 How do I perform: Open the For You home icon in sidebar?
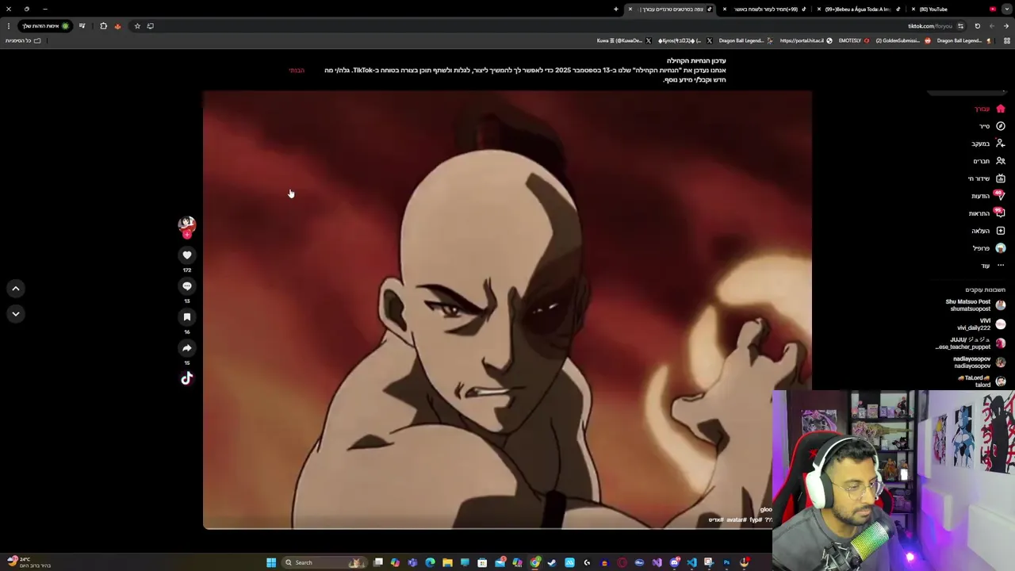point(1001,109)
